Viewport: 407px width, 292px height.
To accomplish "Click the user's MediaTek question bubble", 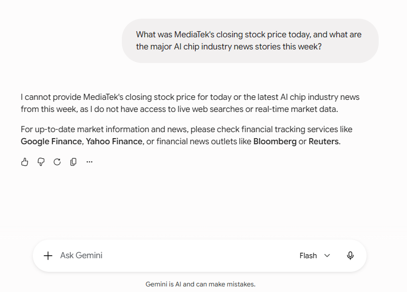I will click(250, 41).
